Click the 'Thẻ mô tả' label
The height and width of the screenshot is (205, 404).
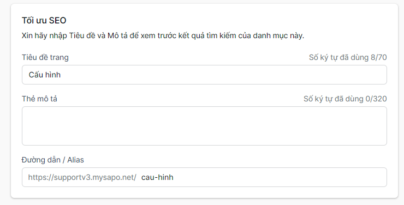pyautogui.click(x=39, y=99)
